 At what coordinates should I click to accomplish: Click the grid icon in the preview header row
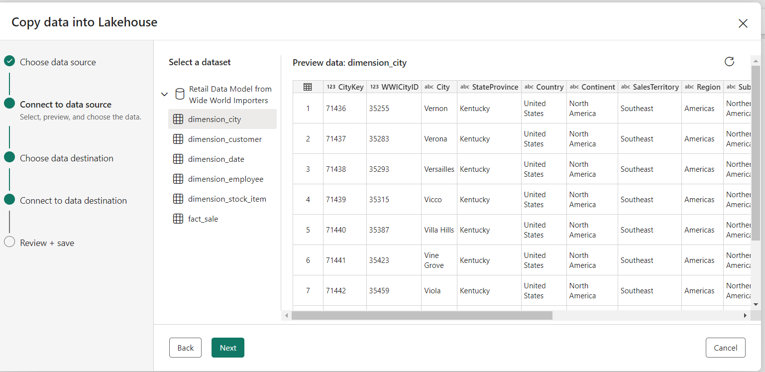coord(307,87)
